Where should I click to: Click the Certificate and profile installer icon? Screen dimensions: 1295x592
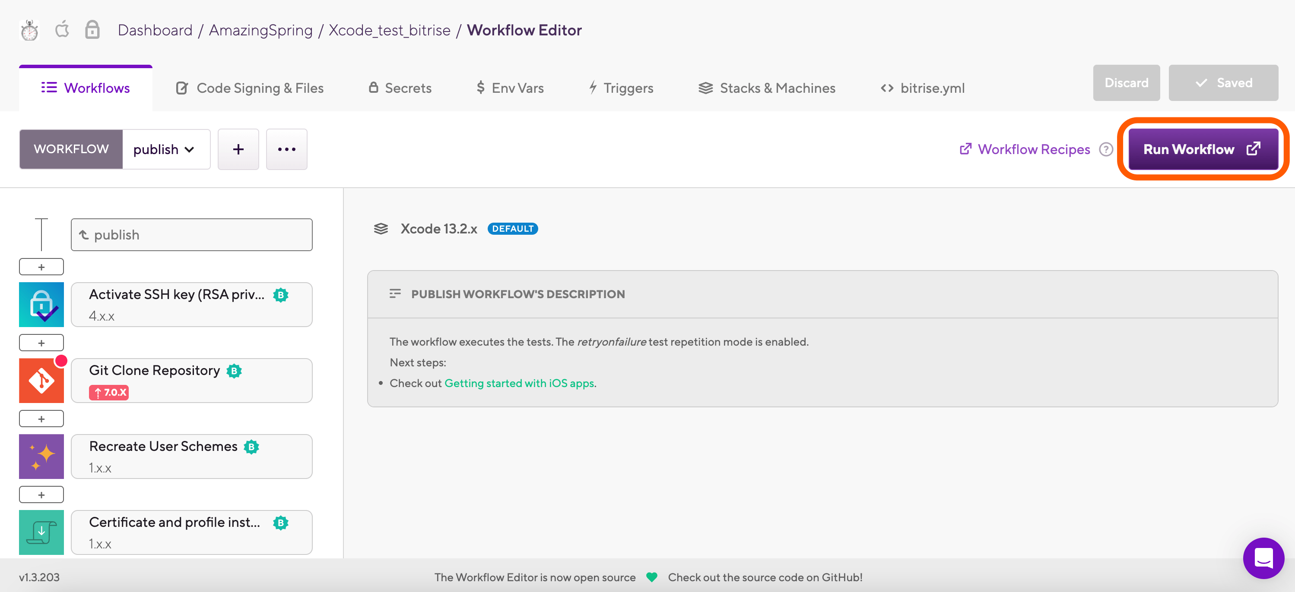click(x=41, y=532)
